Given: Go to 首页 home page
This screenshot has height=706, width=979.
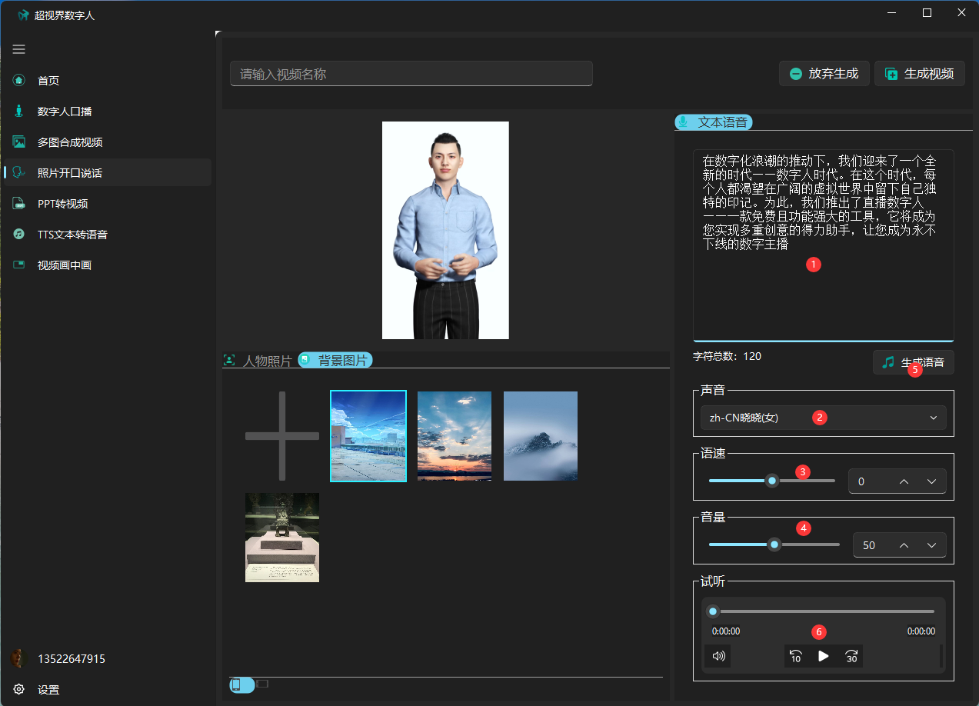Looking at the screenshot, I should coord(48,81).
